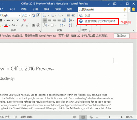Viewport: 137px width, 120px height.
Task: Click the zoom slider handle
Action: click(109, 117)
